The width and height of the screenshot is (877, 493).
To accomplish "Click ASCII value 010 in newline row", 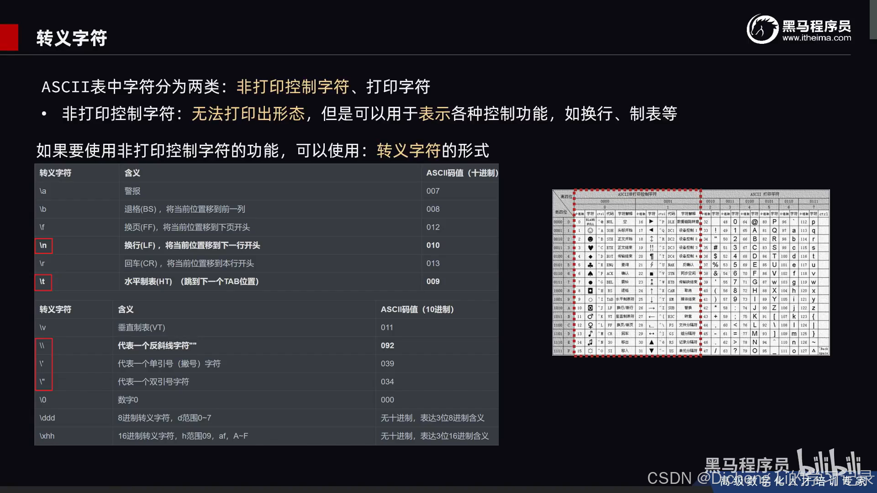I will 433,246.
